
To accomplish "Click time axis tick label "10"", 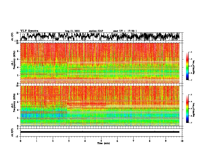I will 182,141.
